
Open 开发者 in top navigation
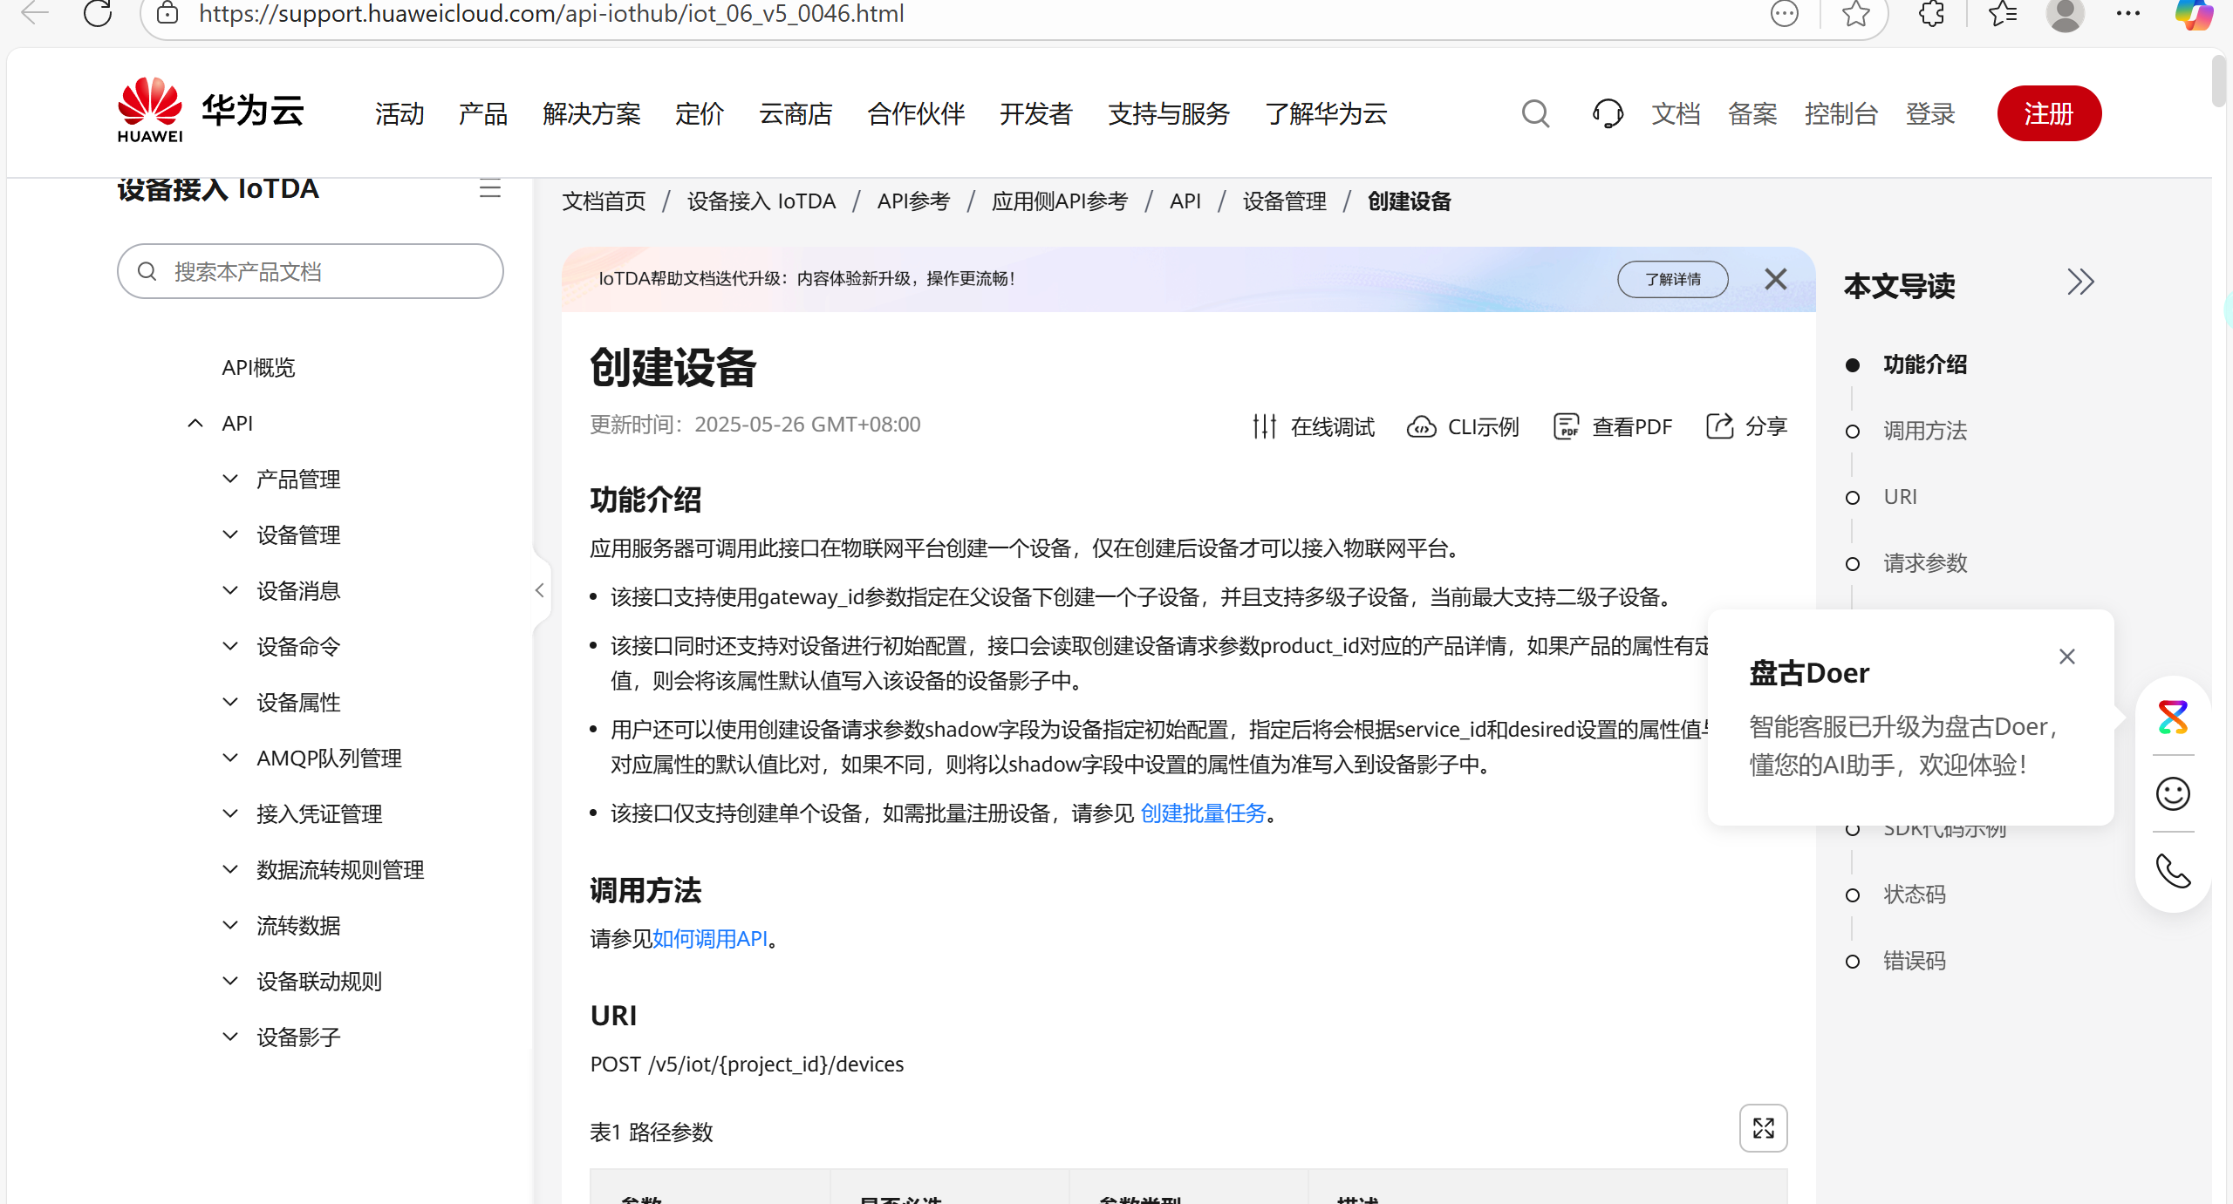1036,113
